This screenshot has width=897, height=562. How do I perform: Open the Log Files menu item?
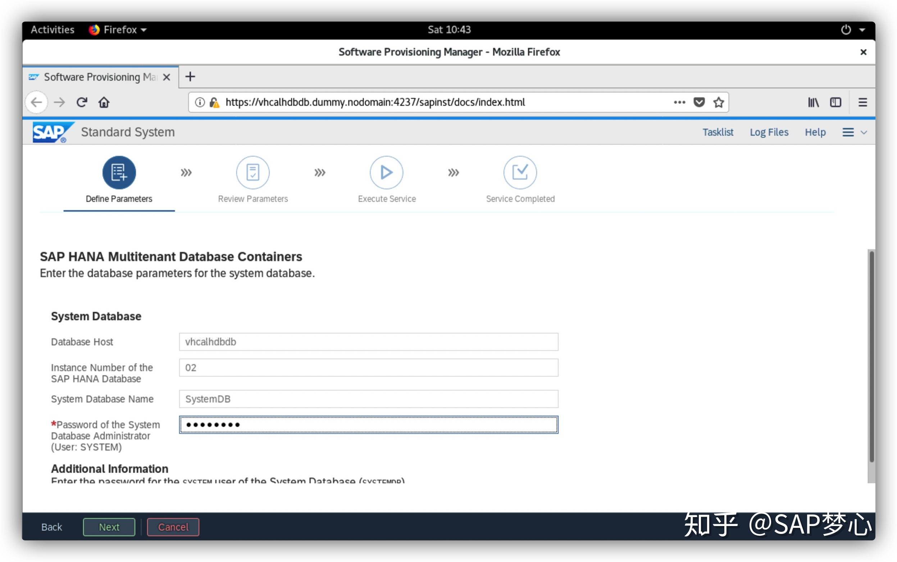(x=770, y=131)
